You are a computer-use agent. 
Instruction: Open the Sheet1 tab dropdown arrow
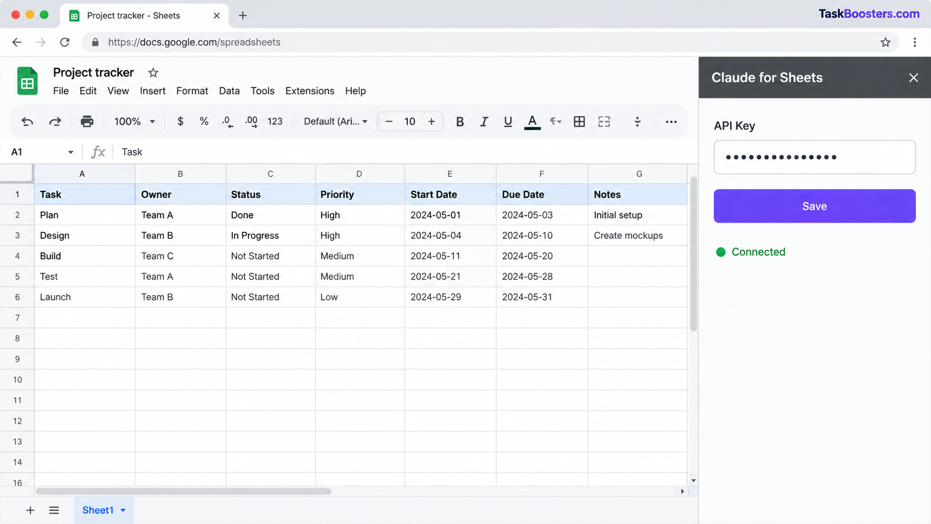click(123, 510)
